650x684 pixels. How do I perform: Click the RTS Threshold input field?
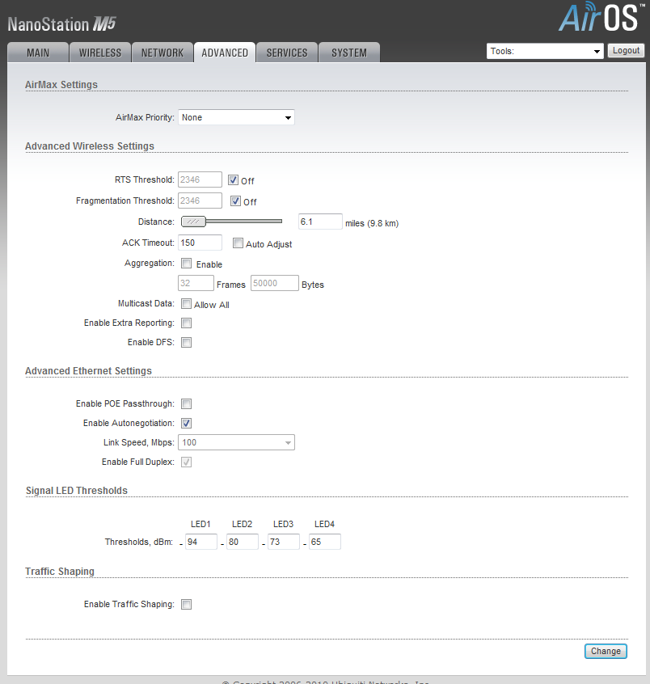tap(200, 179)
